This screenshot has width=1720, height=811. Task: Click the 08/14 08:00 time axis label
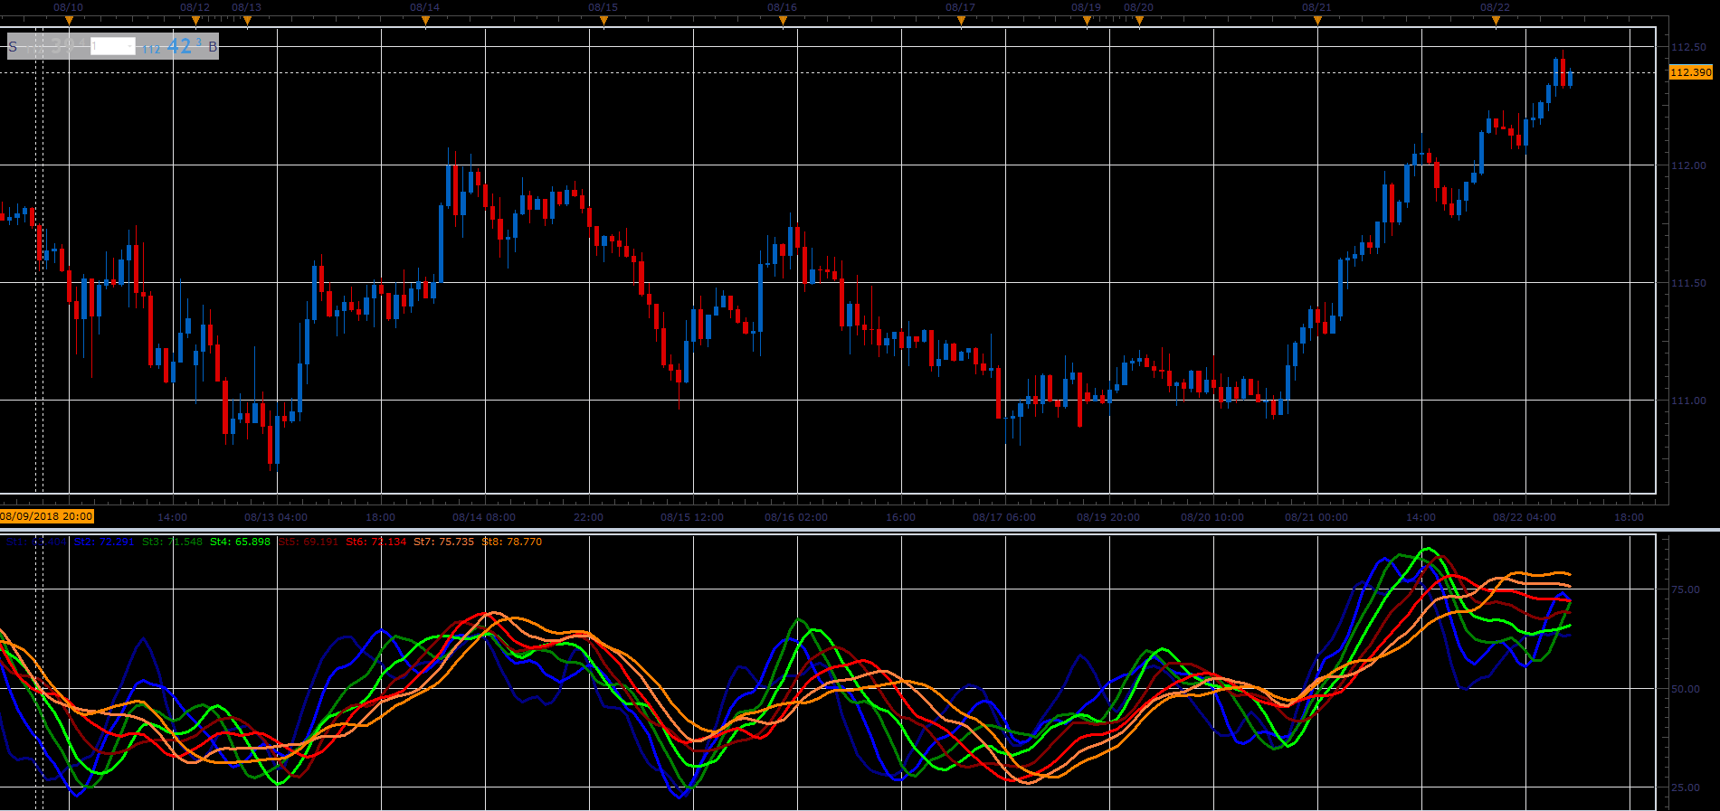(484, 517)
